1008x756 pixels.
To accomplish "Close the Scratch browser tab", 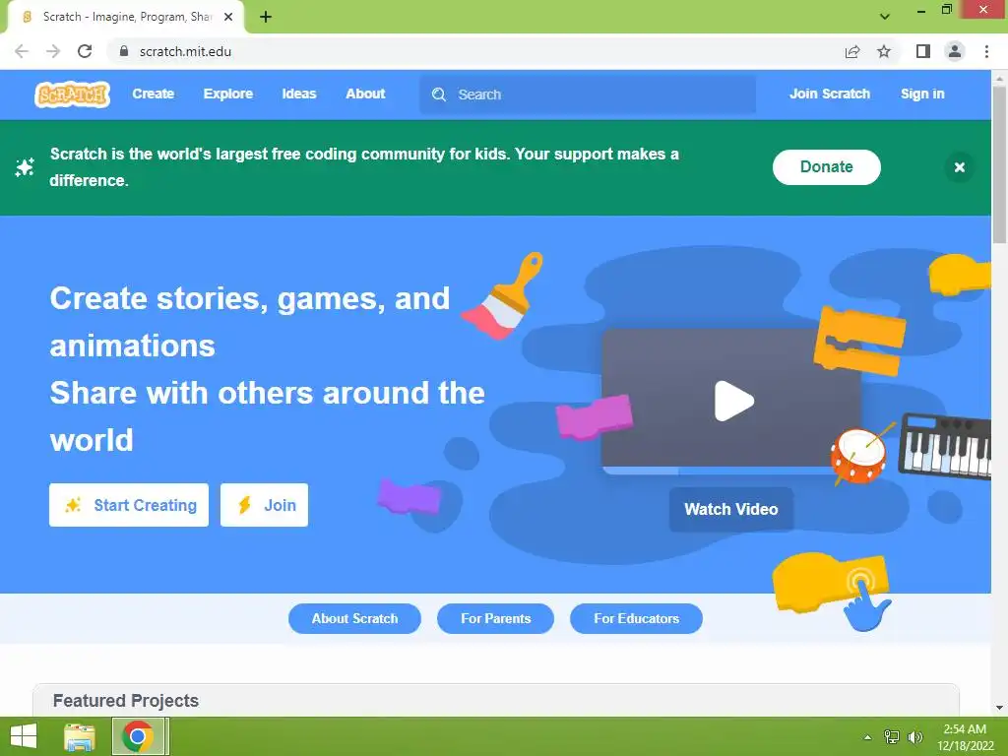I will pyautogui.click(x=228, y=17).
